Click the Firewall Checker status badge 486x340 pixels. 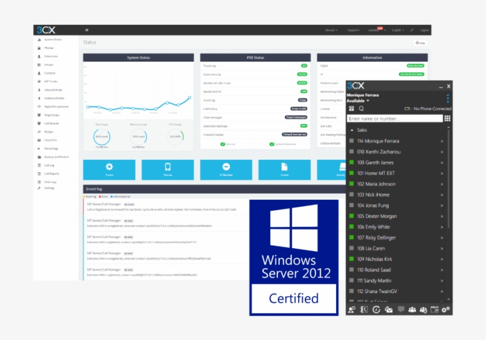295,134
